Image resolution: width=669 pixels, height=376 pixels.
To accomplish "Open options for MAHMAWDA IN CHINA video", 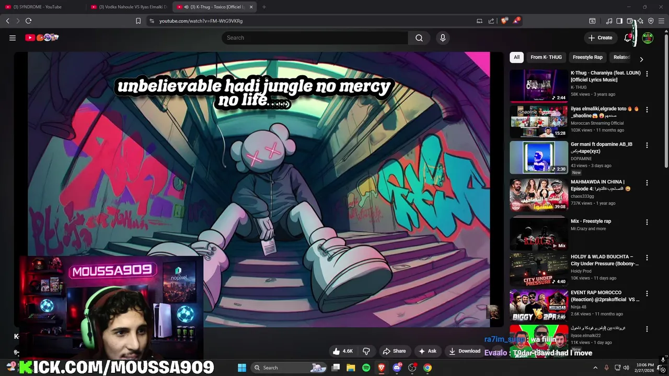I will 647,183.
